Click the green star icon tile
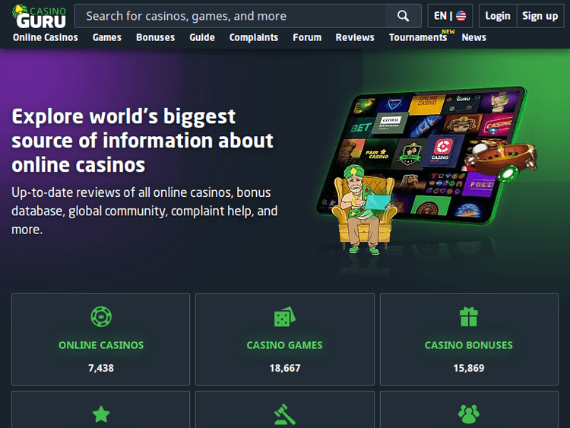Screen dimensions: 570x428 [101, 414]
